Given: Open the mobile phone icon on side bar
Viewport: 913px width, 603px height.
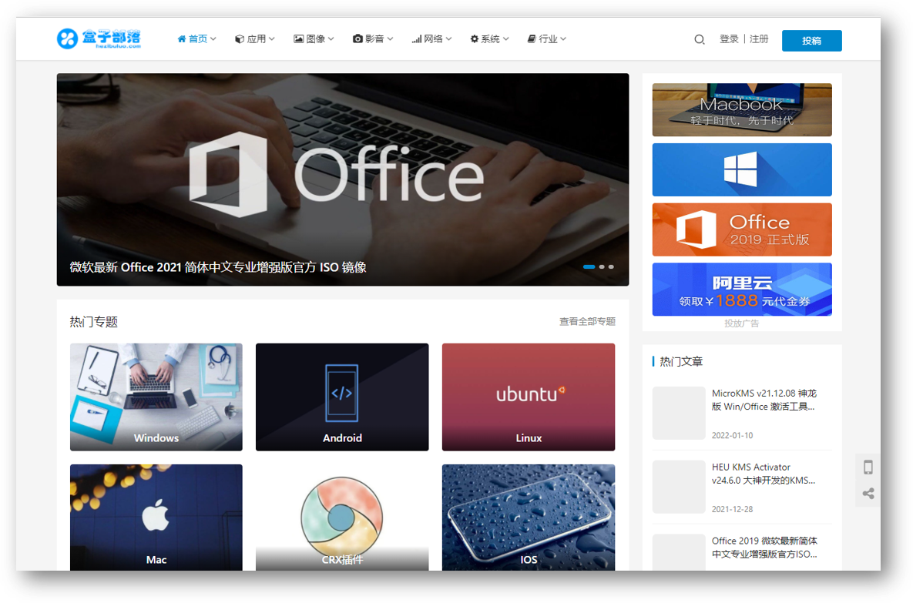Looking at the screenshot, I should (x=868, y=467).
